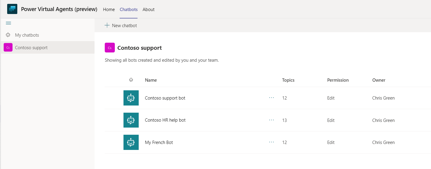Image resolution: width=431 pixels, height=169 pixels.
Task: Switch to the Chatbots tab
Action: tap(129, 9)
